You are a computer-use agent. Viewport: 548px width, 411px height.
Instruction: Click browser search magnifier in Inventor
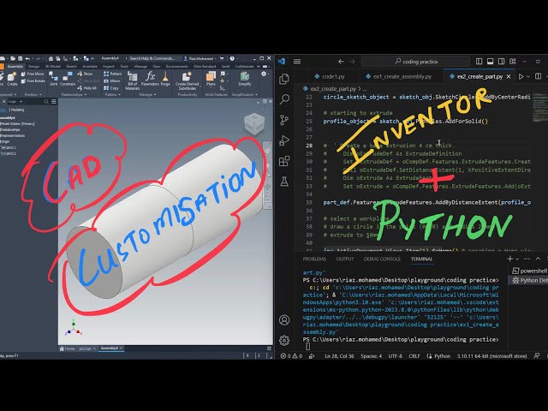[x=46, y=101]
